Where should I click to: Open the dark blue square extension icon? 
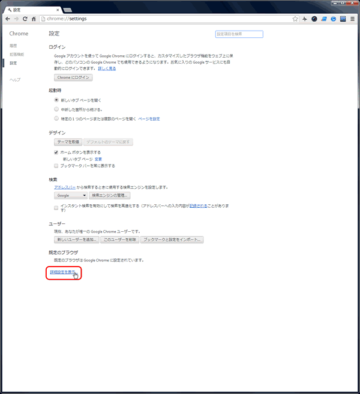click(343, 19)
